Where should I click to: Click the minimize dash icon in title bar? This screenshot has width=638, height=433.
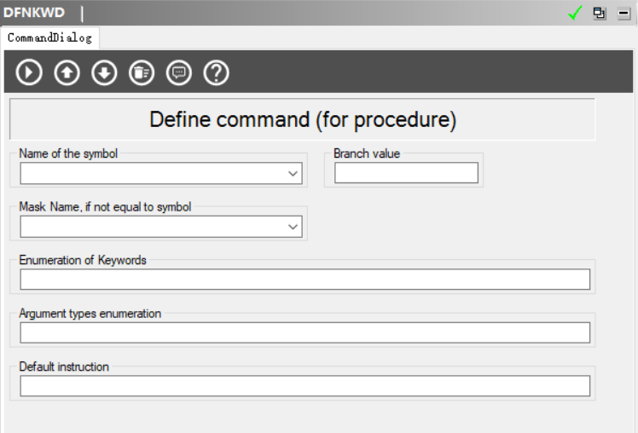(x=623, y=14)
